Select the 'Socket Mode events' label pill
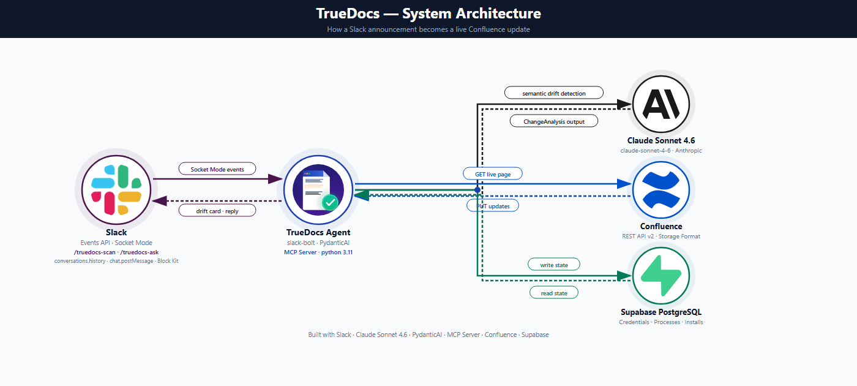 pos(217,169)
